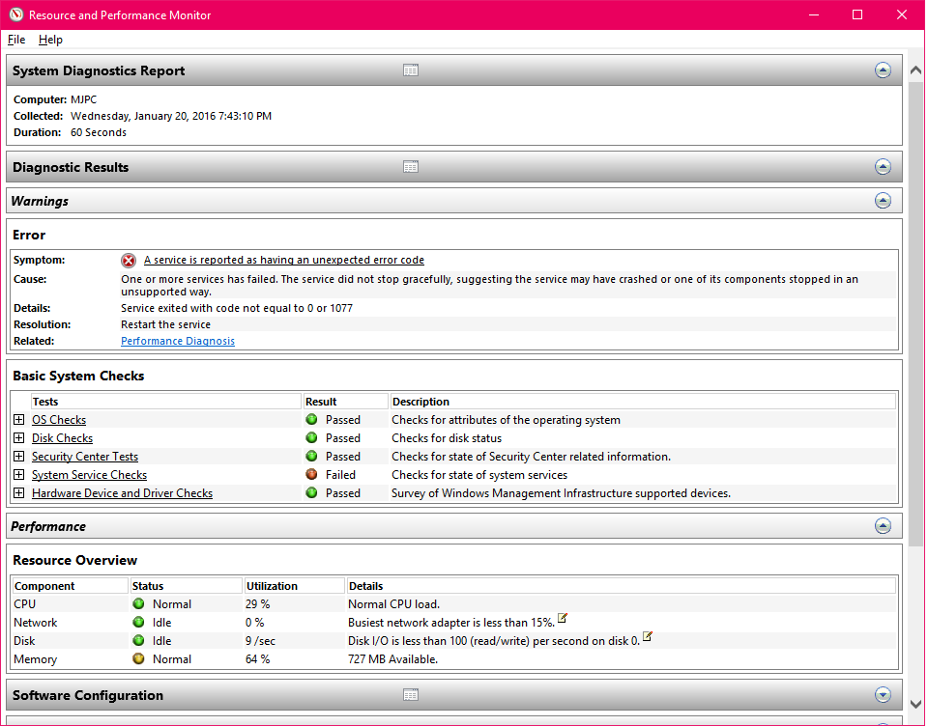Screen dimensions: 928x726
Task: Click the '60 Seconds' duration value
Action: [x=99, y=132]
